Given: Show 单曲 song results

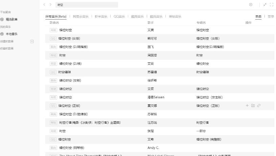Looking at the screenshot, I should point(258,17).
